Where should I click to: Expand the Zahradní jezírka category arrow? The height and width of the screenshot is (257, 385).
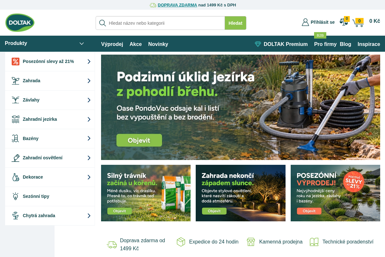pos(89,119)
